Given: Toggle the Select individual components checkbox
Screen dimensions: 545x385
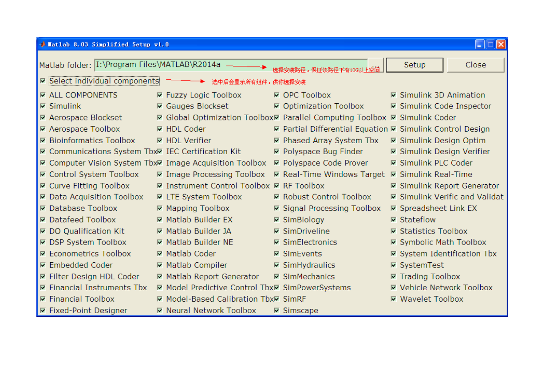Looking at the screenshot, I should point(43,81).
